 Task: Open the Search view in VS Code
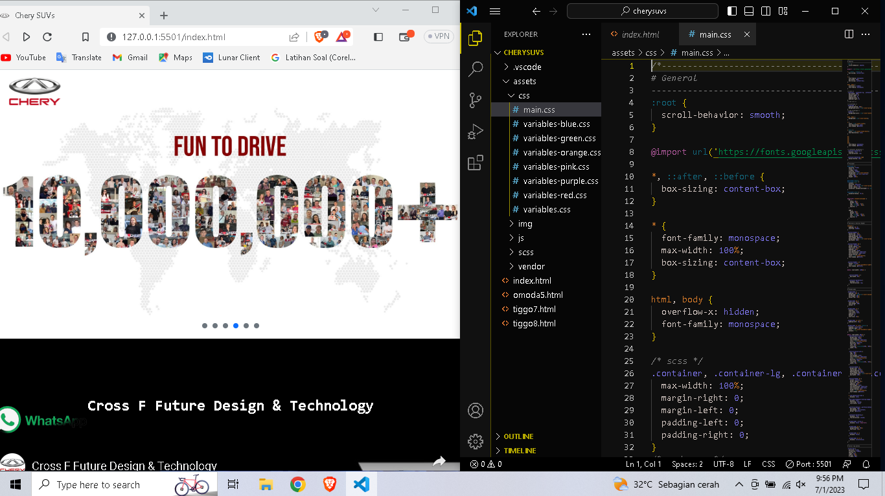tap(476, 69)
